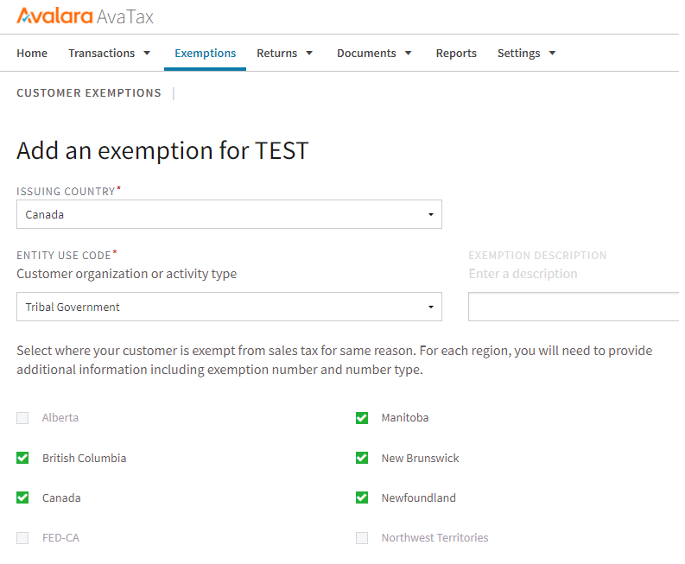685x564 pixels.
Task: Open the Returns dropdown menu
Action: [285, 53]
